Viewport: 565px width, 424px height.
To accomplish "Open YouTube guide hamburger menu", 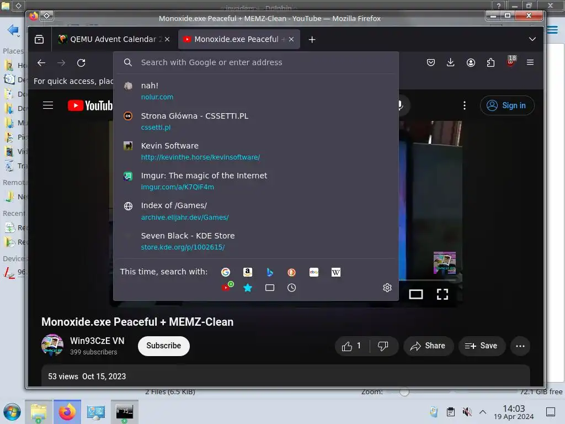I will [48, 105].
